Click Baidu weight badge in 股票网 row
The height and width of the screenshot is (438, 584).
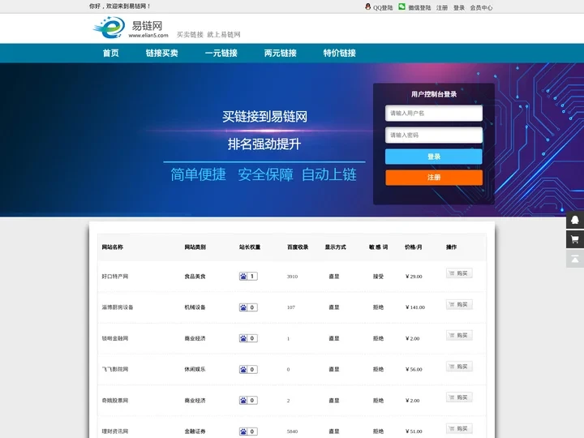[x=248, y=401]
